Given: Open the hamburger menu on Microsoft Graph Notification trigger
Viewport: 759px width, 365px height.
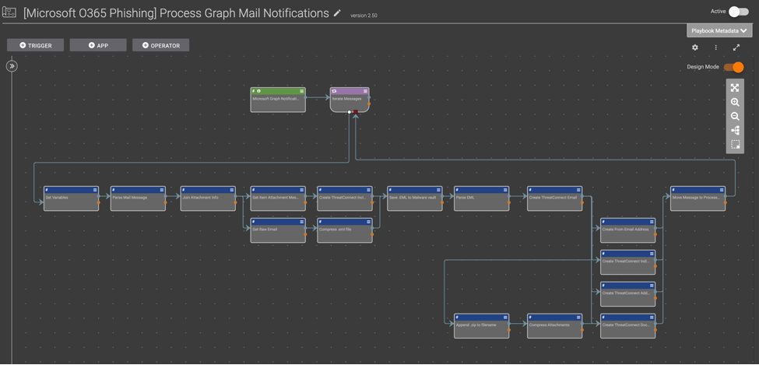Looking at the screenshot, I should [301, 91].
